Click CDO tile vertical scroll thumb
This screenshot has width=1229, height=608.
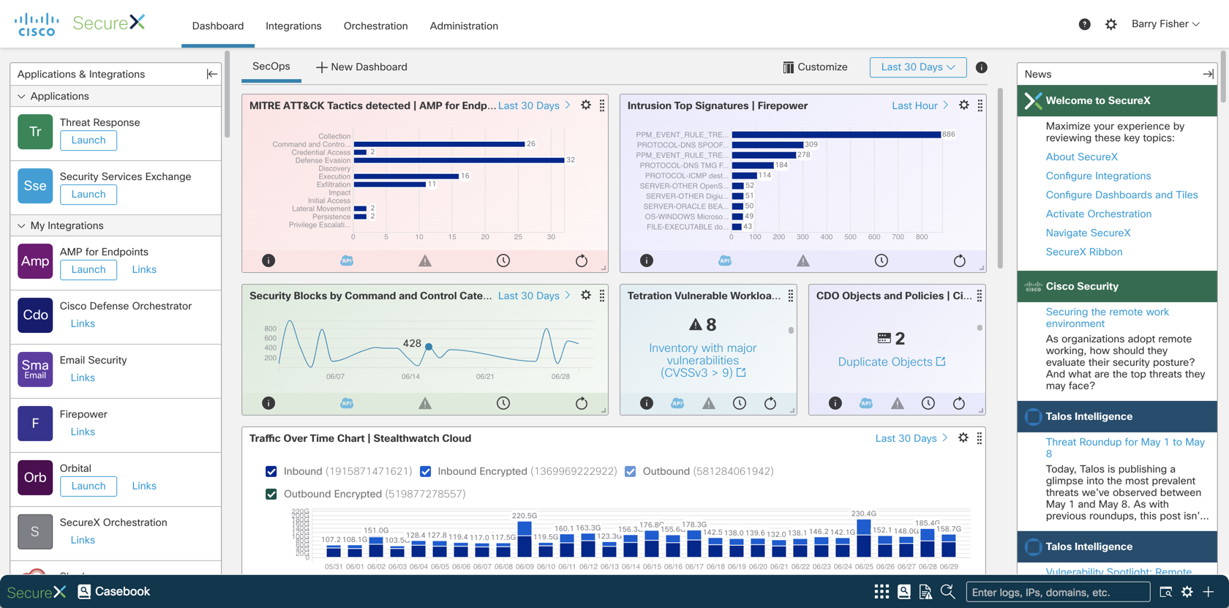tap(980, 328)
